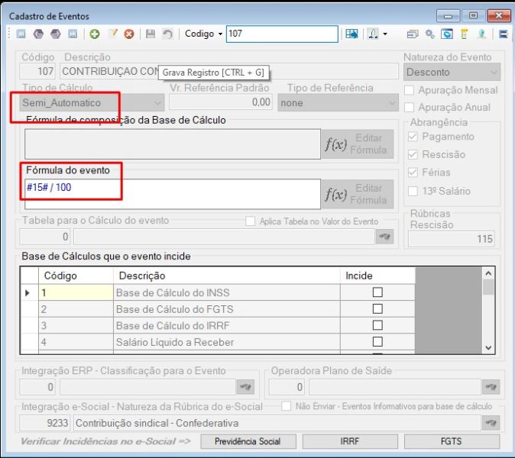Uncheck the Férias checkbox
This screenshot has width=515, height=458.
click(x=413, y=173)
